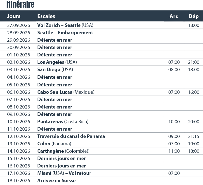This screenshot has height=185, width=203.
Task: Click the Itinéraire heading
Action: tap(20, 5)
